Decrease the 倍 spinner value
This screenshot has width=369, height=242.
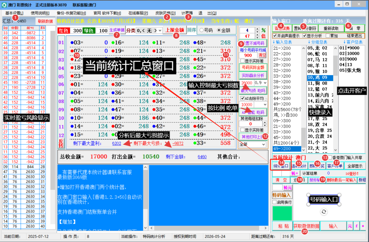click(x=257, y=37)
